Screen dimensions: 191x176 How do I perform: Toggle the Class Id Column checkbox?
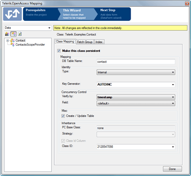coord(63,141)
